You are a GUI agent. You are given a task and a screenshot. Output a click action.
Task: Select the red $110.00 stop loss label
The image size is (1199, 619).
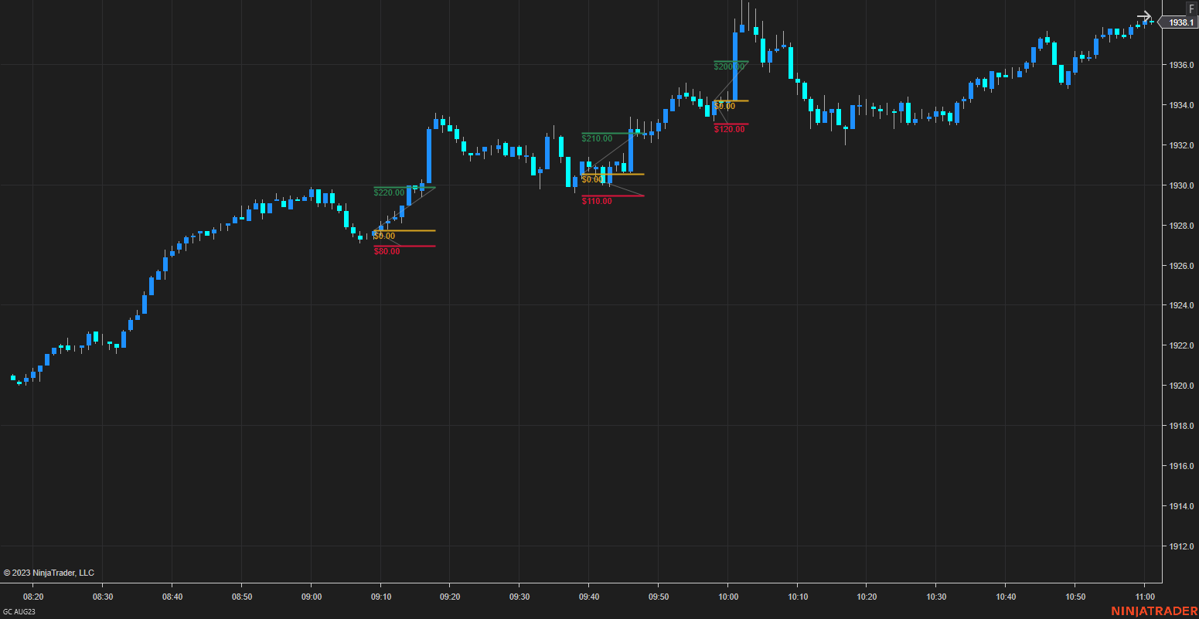(597, 201)
